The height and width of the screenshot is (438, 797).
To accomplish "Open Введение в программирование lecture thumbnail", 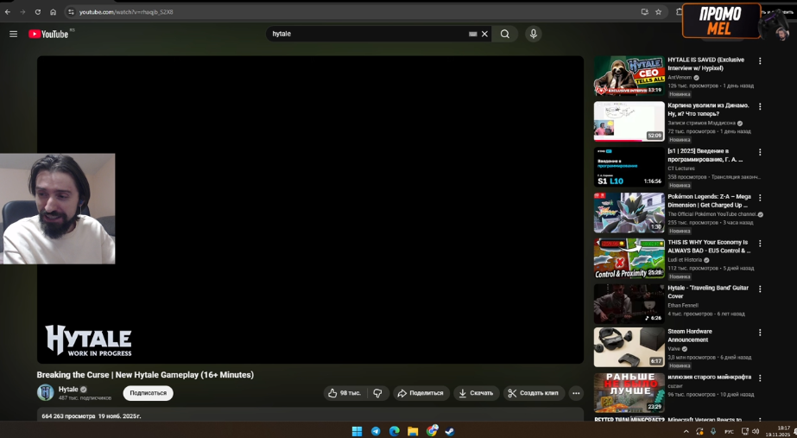I will click(x=629, y=167).
